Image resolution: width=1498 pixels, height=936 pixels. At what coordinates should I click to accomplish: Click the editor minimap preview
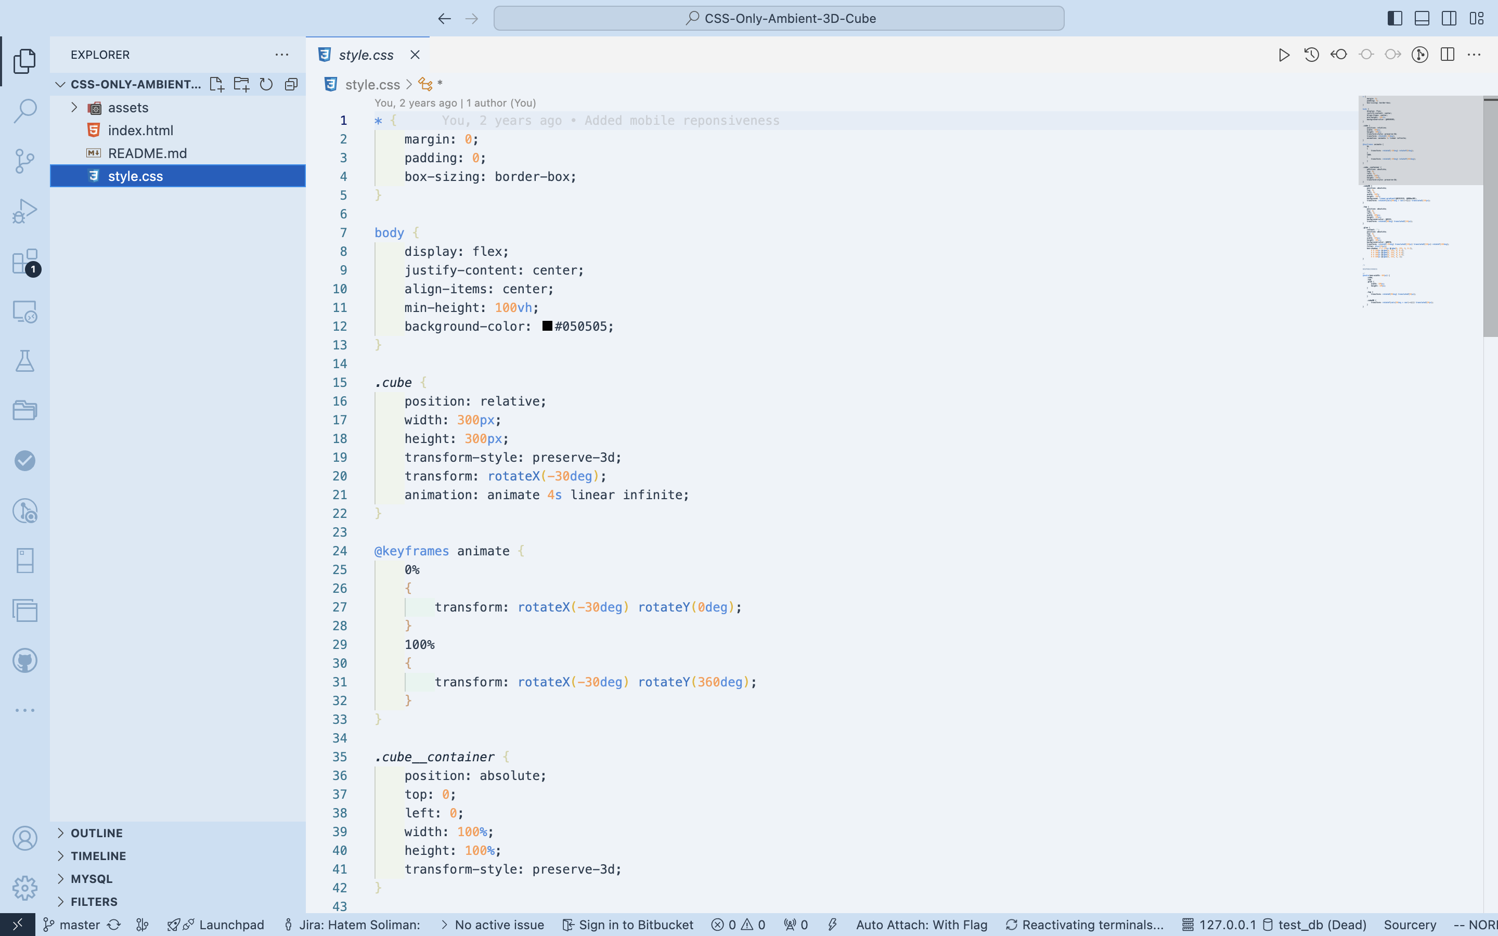click(1420, 201)
